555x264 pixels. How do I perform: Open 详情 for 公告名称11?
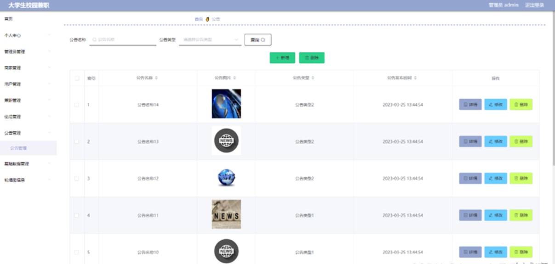point(470,215)
